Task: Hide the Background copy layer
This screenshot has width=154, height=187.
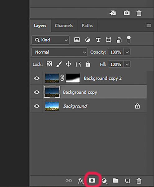Action: pos(37,92)
